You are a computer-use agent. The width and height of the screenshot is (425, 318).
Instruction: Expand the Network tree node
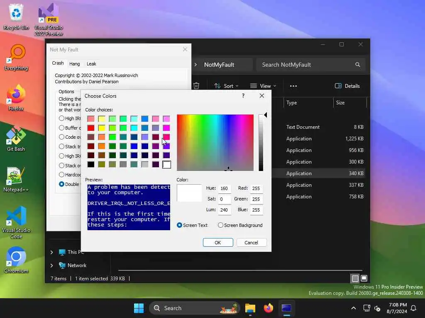(51, 265)
